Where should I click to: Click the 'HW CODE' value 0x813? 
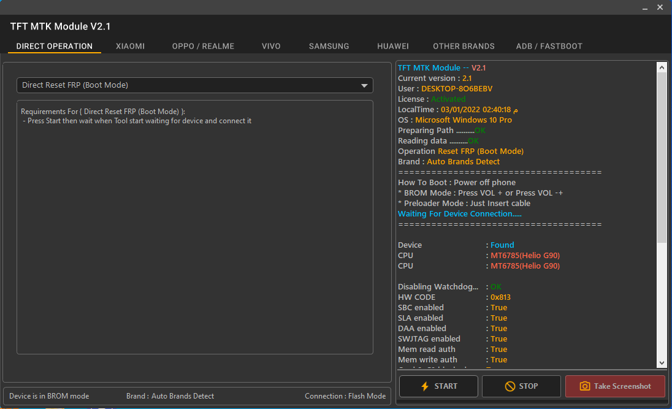tap(500, 297)
